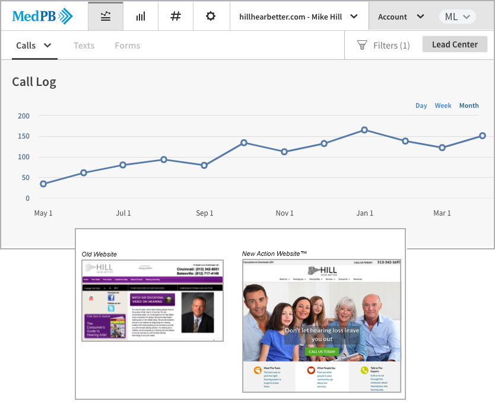495x407 pixels.
Task: Click CALL US TODAY green button
Action: point(322,351)
